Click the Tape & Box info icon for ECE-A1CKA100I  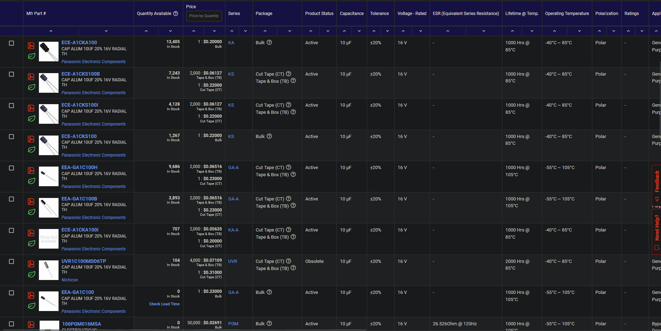(293, 236)
